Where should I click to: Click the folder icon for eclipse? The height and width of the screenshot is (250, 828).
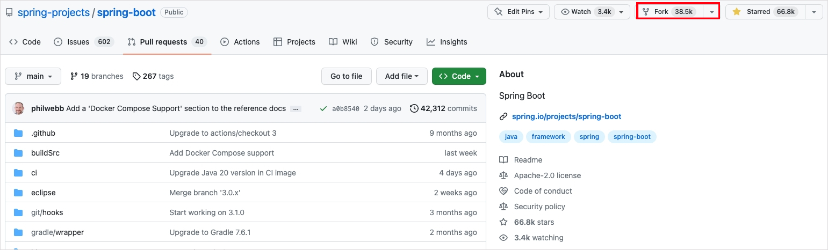click(18, 193)
